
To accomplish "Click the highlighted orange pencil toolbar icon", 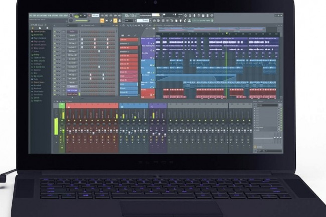I will [x=115, y=21].
